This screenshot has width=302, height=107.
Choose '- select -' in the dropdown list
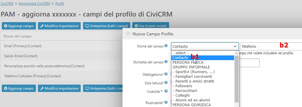coord(203,53)
